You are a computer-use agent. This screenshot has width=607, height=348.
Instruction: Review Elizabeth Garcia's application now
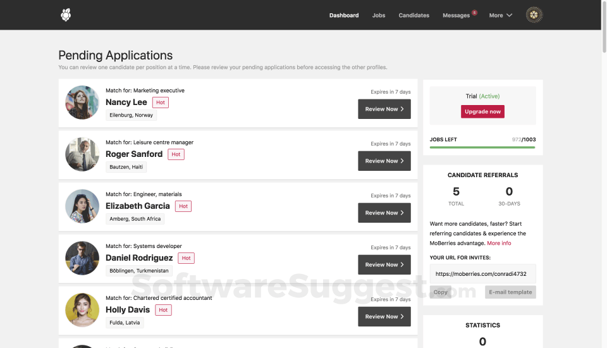(384, 213)
